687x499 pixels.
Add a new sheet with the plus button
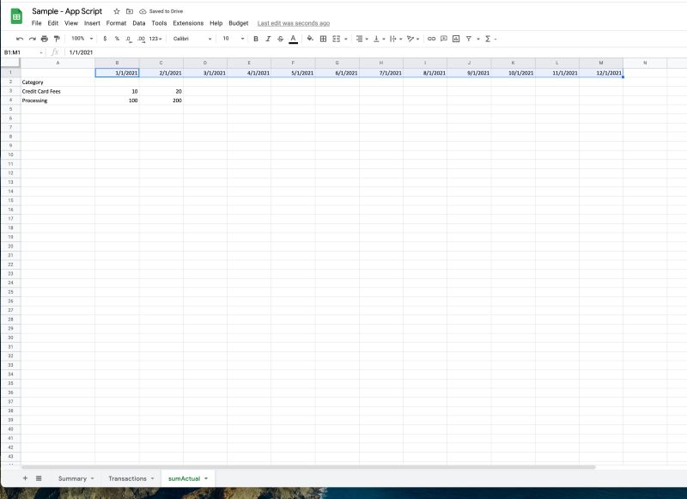(x=25, y=478)
